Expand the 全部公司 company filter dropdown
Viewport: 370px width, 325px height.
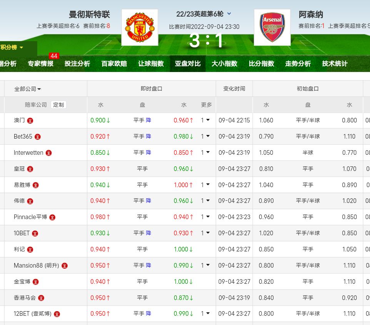click(x=28, y=89)
